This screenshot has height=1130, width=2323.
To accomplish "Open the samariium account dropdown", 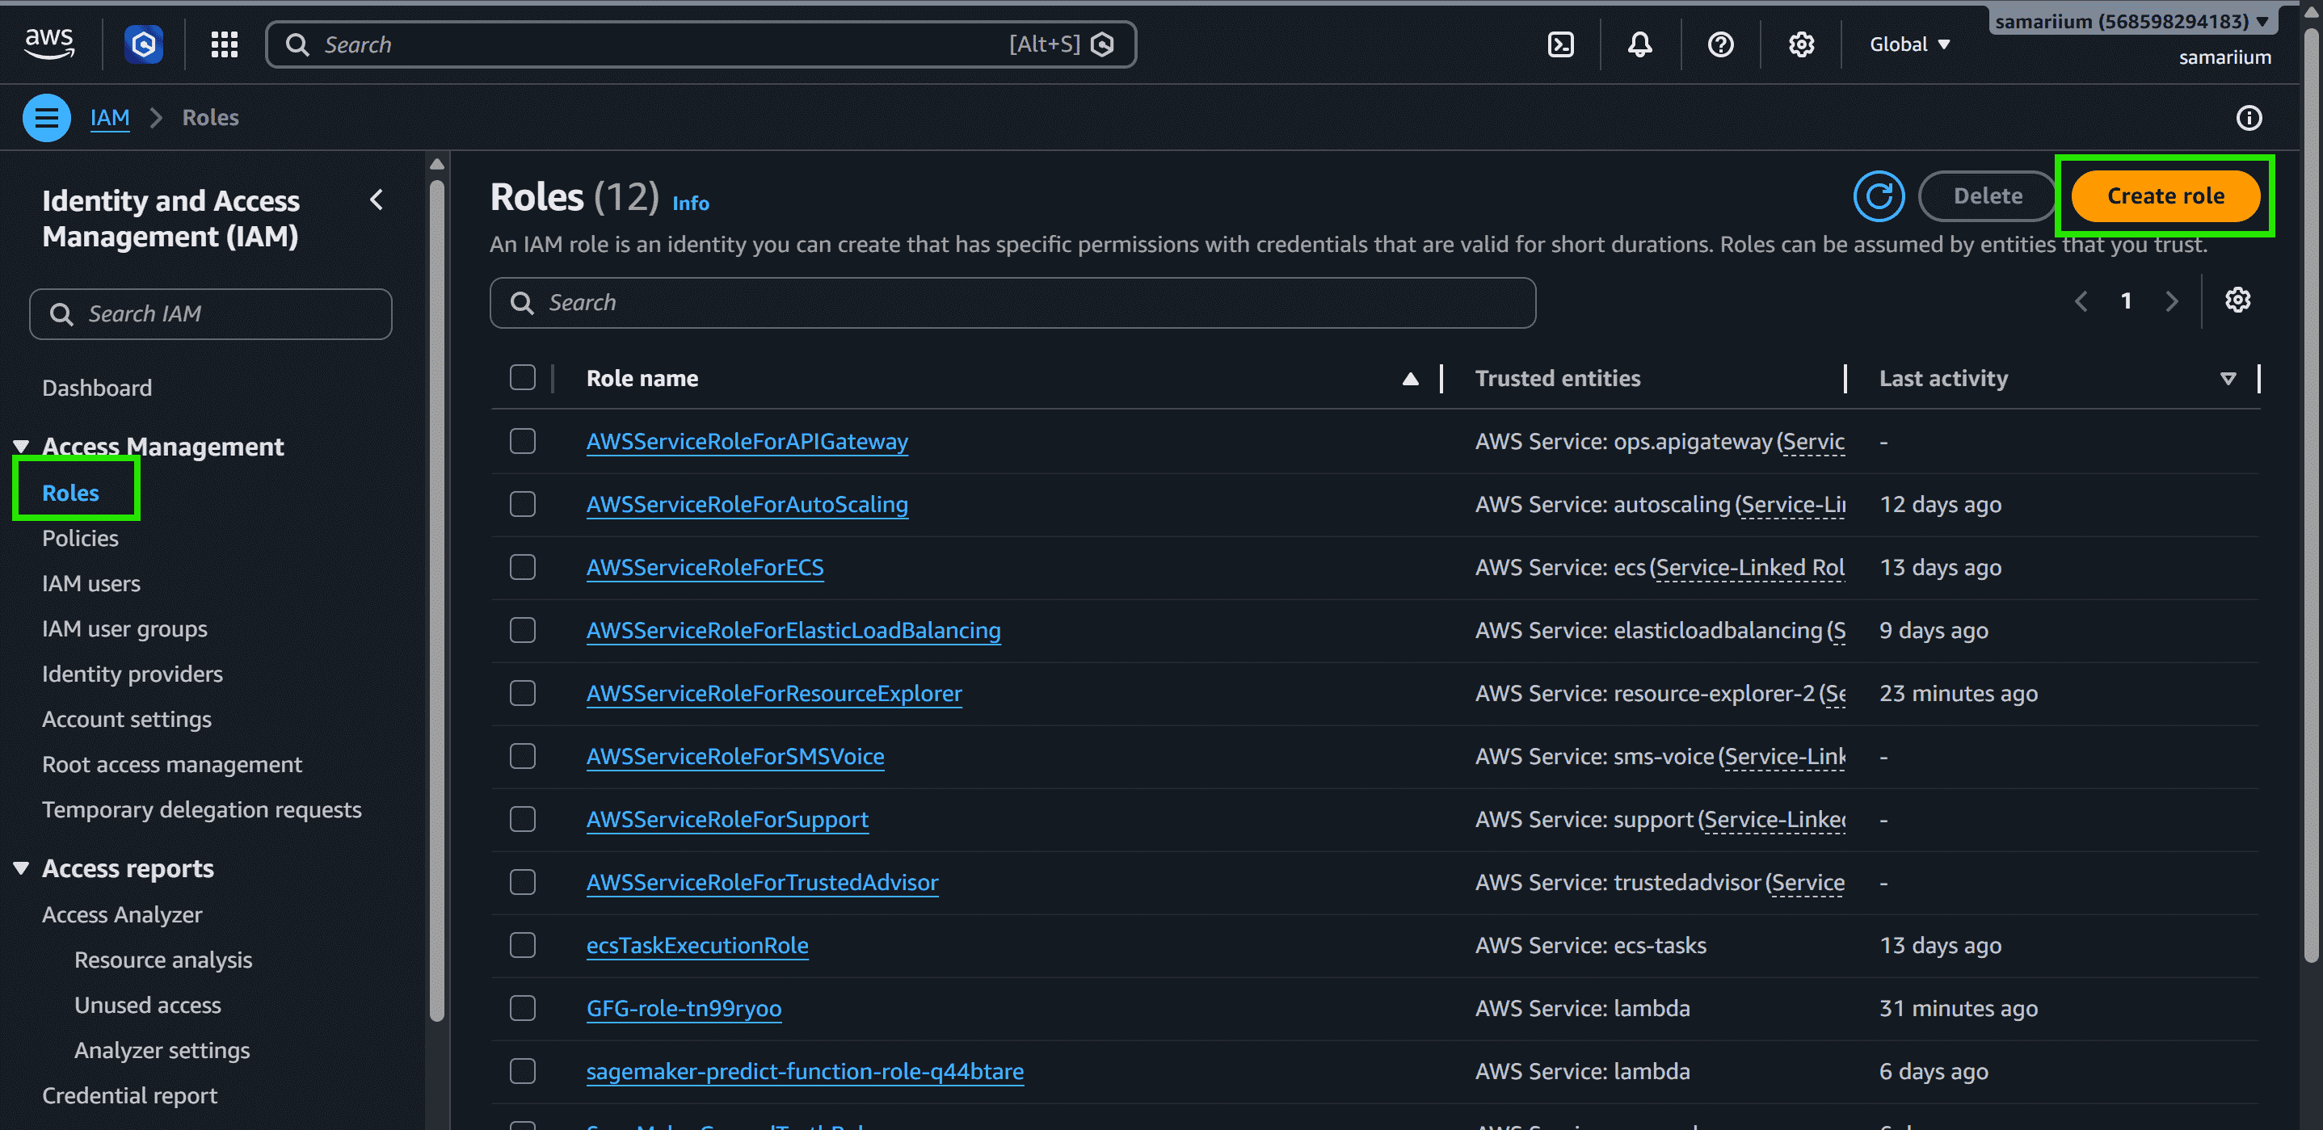I will click(x=2132, y=22).
